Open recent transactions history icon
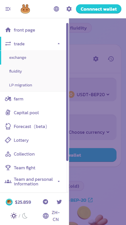The width and height of the screenshot is (126, 225). coord(111,59)
